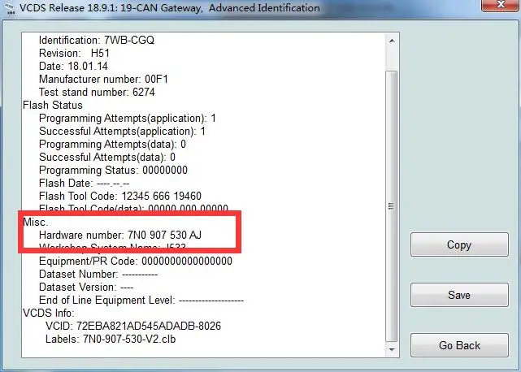Select the Equipment/PR Code line
The image size is (521, 372).
tap(136, 261)
